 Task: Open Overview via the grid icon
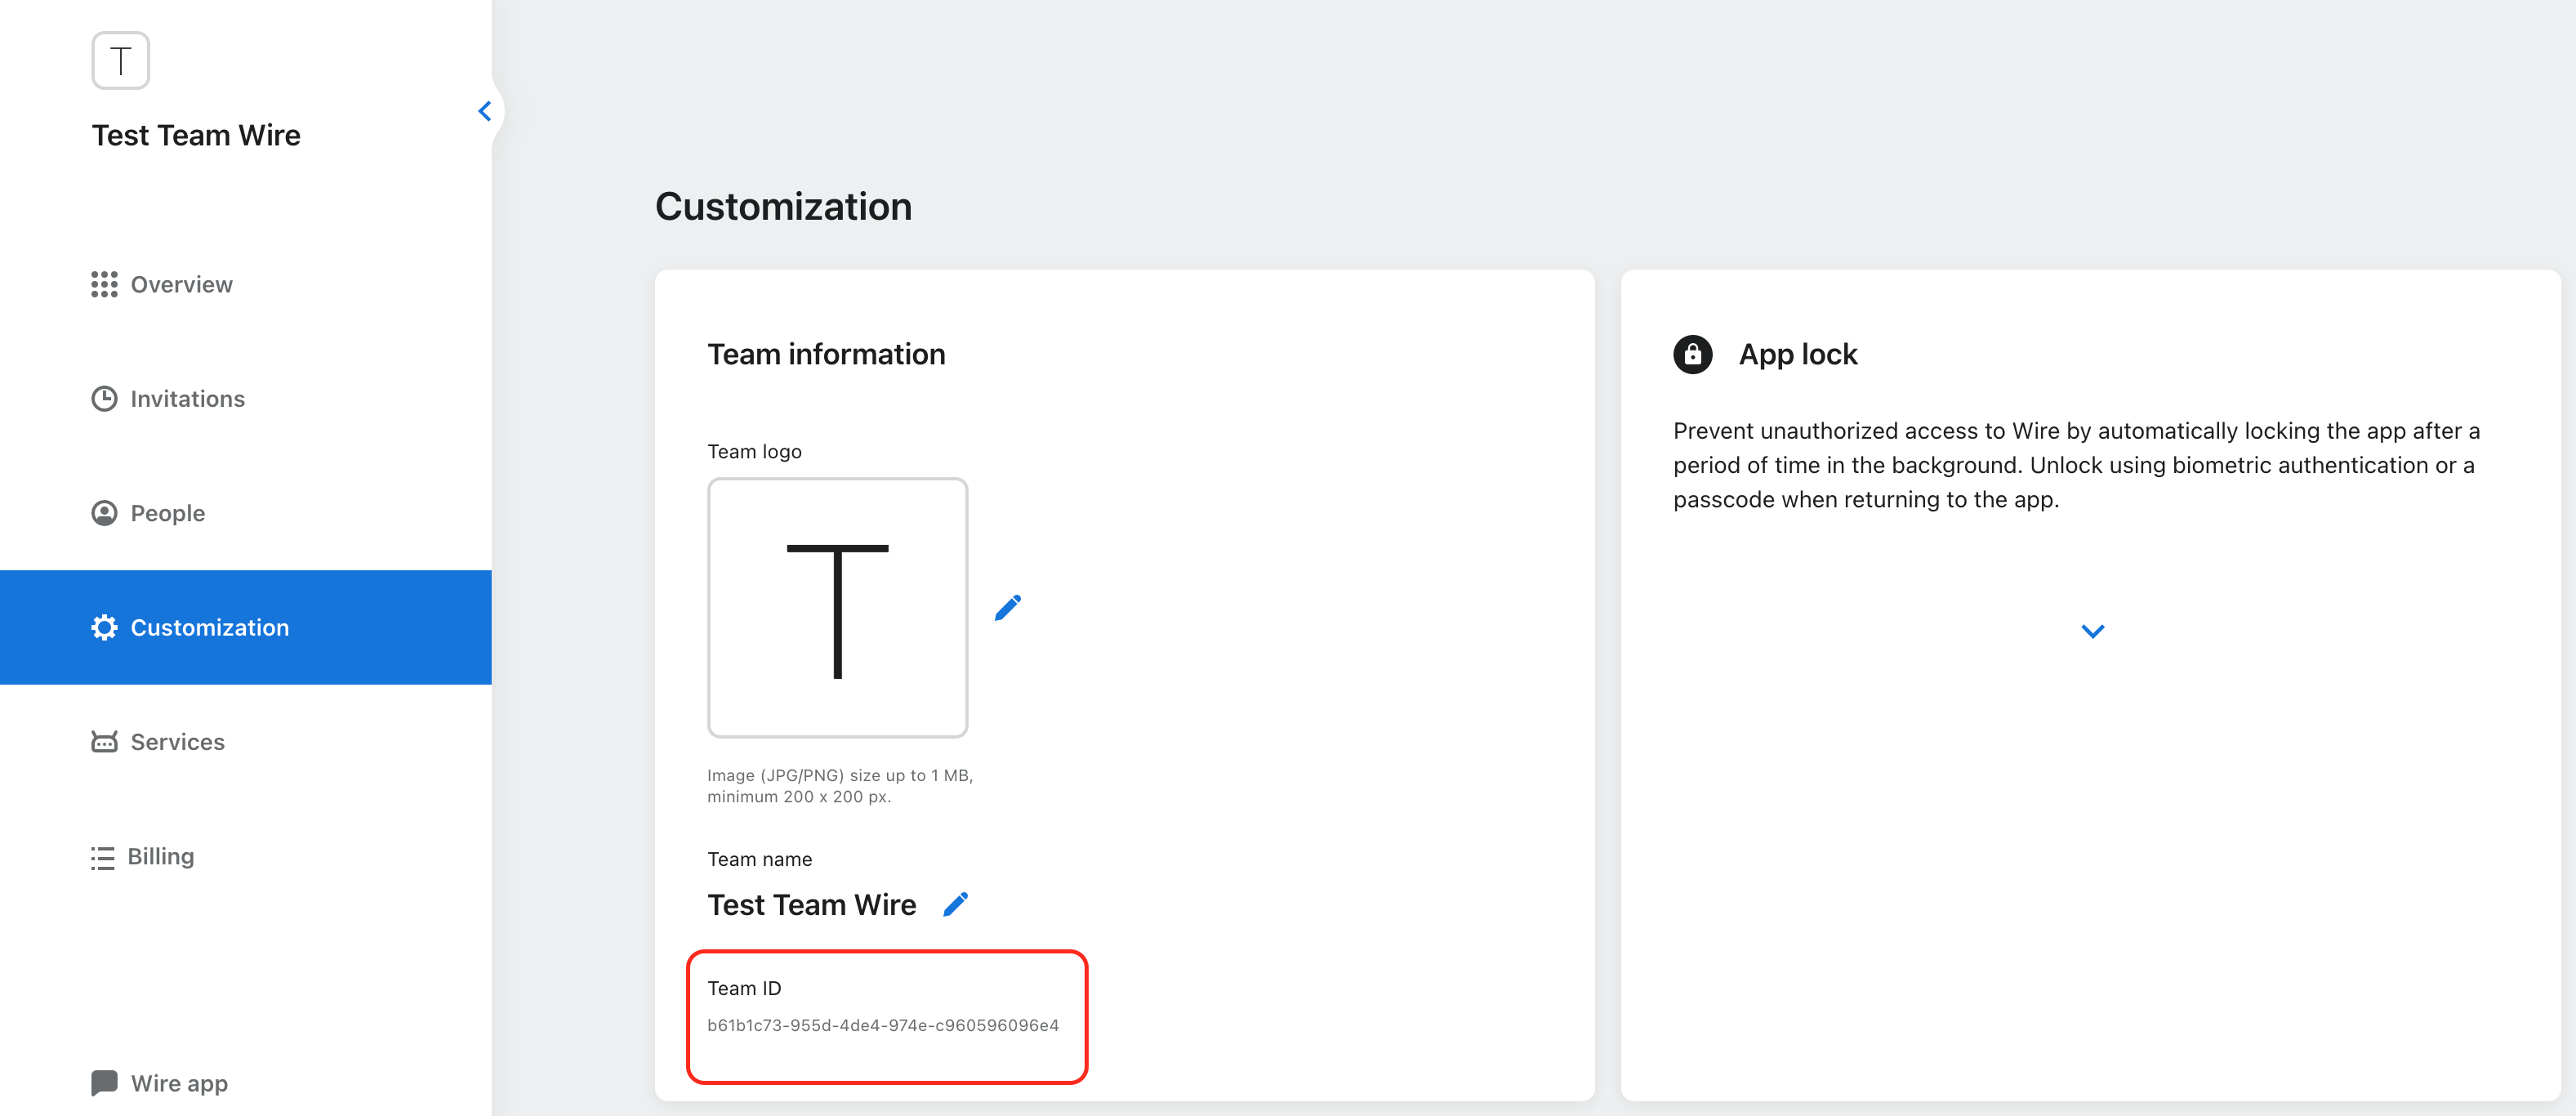click(x=104, y=284)
